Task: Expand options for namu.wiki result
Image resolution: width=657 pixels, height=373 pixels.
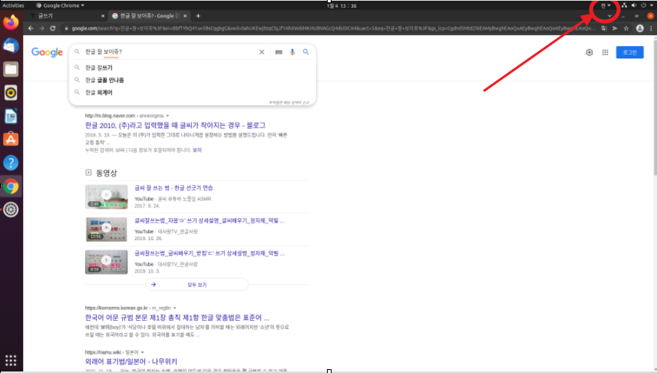Action: click(143, 352)
